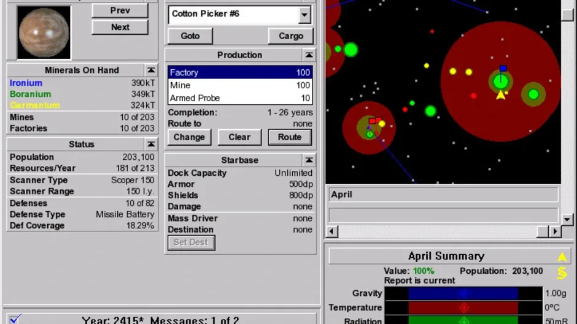Click the April planet name field
Viewport: 577px width, 324px height.
tap(443, 194)
